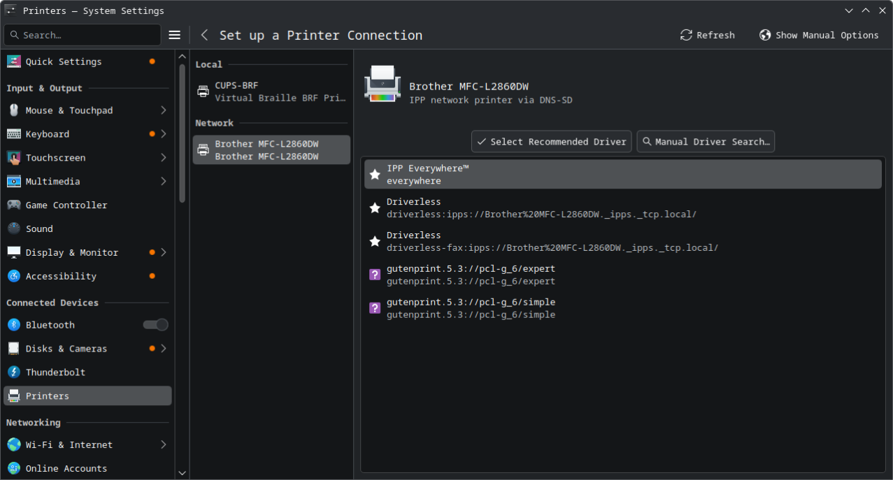Click the Refresh button
The height and width of the screenshot is (480, 893).
click(707, 35)
